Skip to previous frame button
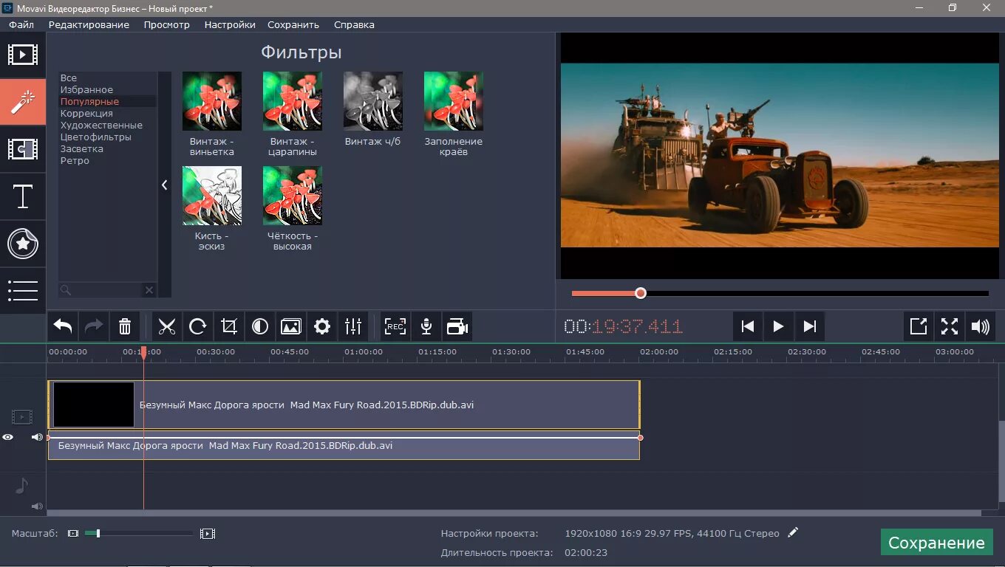 click(748, 326)
